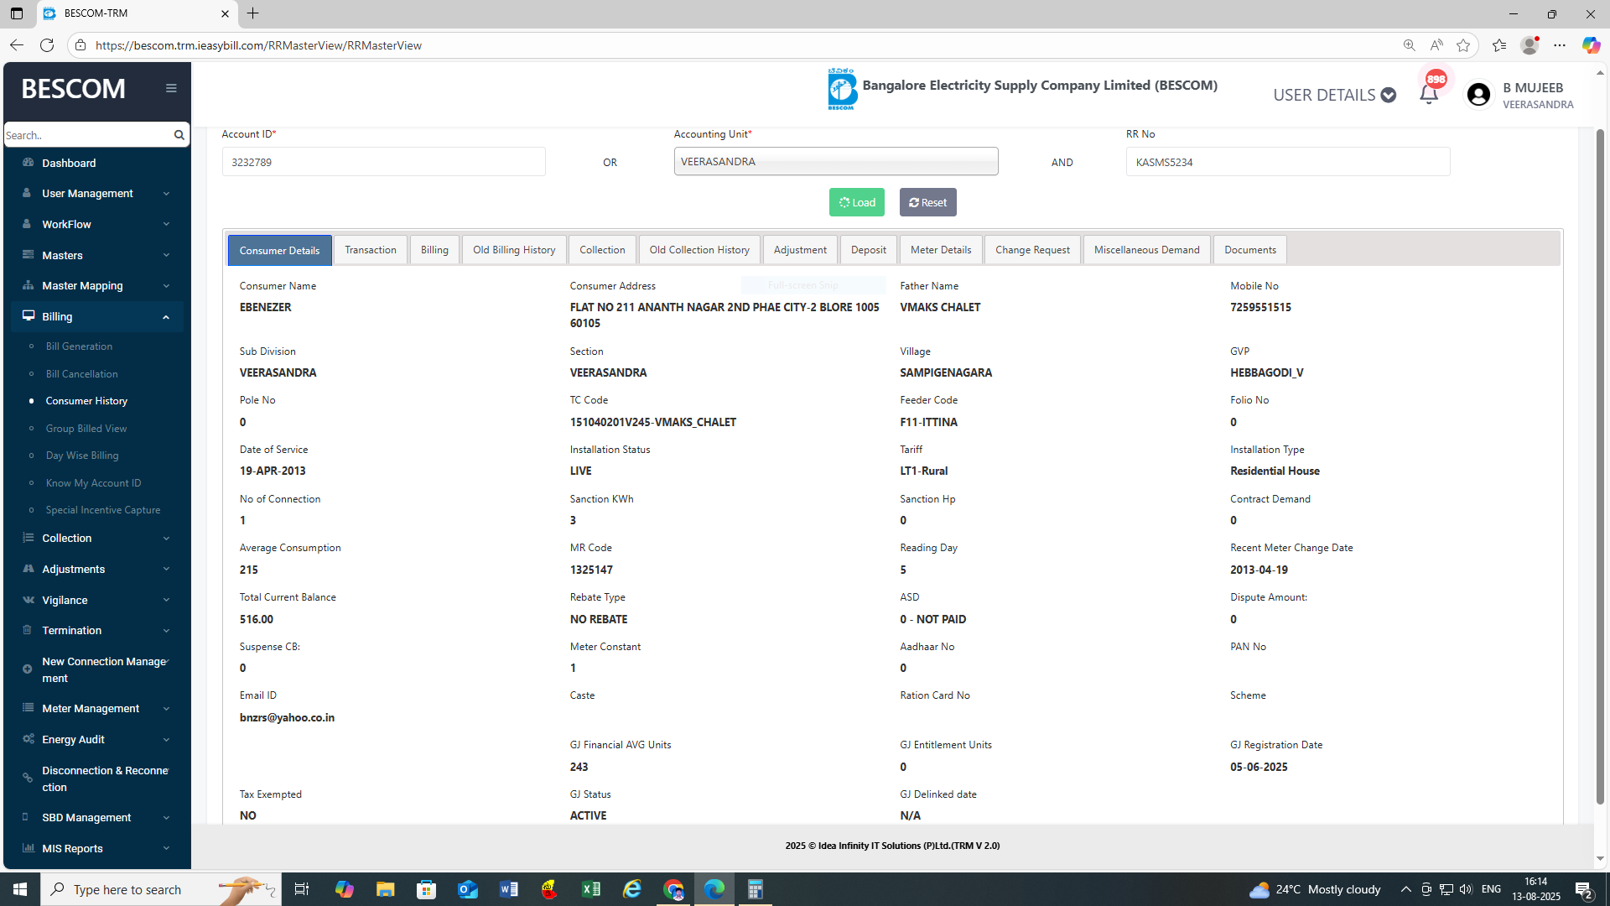Click the hamburger menu icon beside BESCOM
Viewport: 1610px width, 906px height.
click(171, 88)
